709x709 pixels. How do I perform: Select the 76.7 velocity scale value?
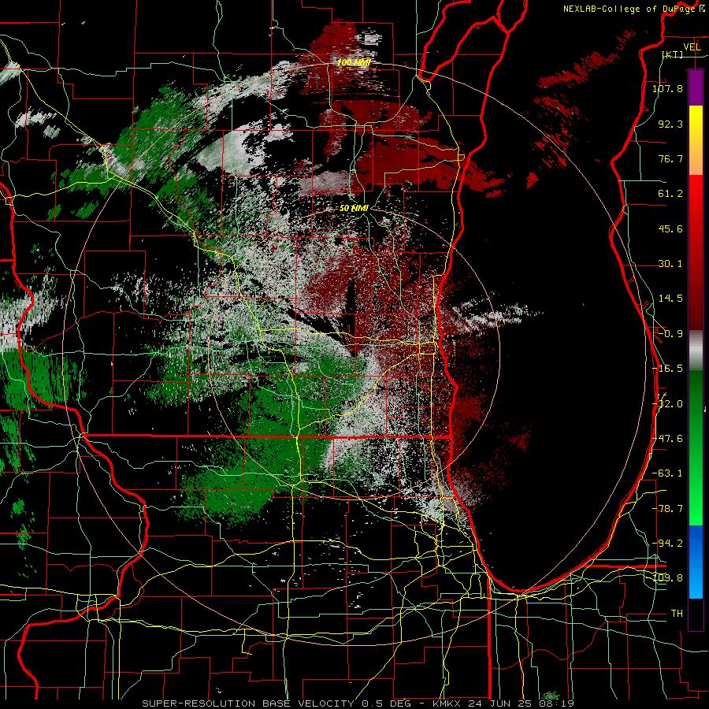tap(670, 158)
